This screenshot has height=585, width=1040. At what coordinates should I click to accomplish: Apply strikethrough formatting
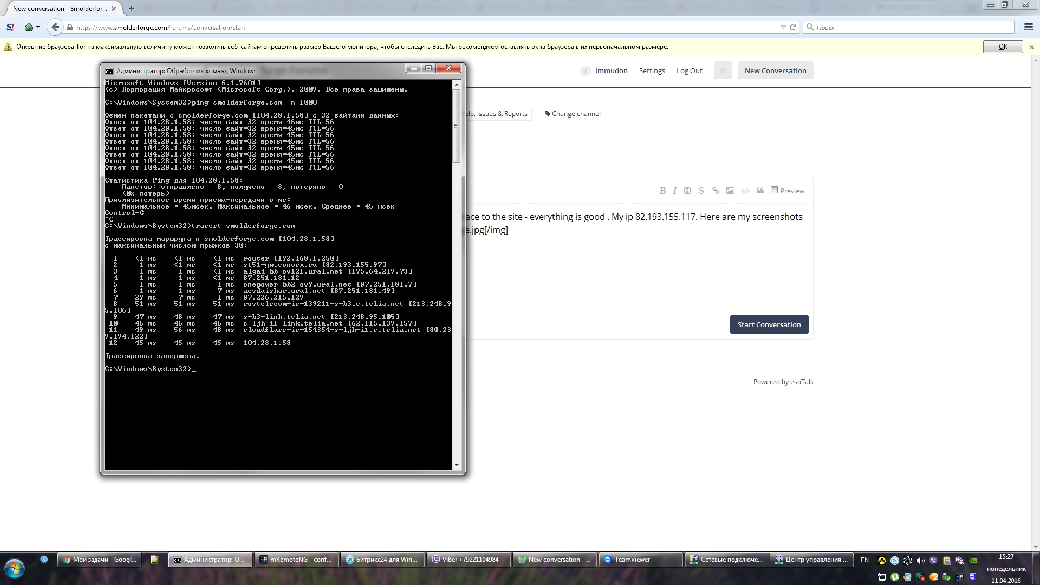[x=701, y=191]
